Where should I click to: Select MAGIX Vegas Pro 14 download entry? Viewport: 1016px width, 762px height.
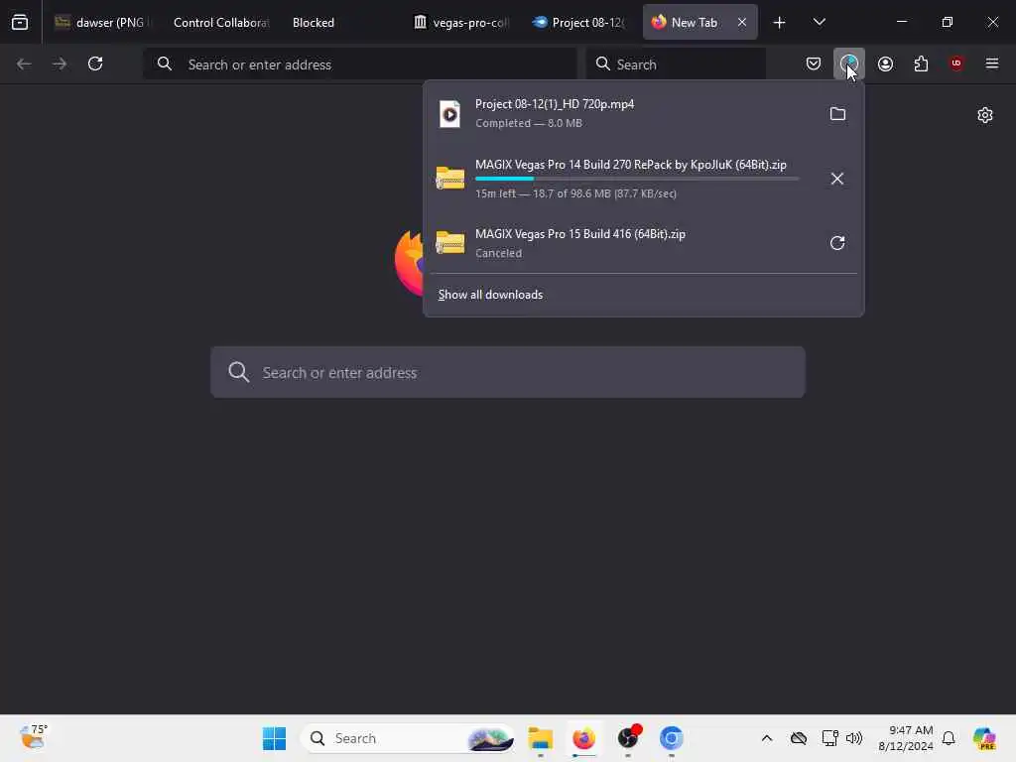click(622, 179)
